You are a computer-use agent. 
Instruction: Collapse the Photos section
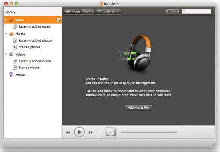pos(6,34)
